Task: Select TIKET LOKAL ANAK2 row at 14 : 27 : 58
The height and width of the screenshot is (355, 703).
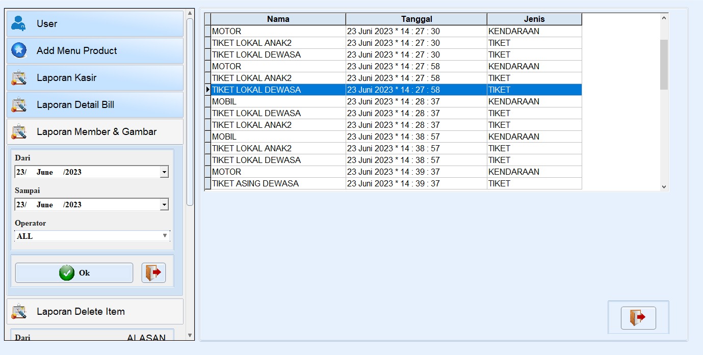Action: tap(396, 78)
